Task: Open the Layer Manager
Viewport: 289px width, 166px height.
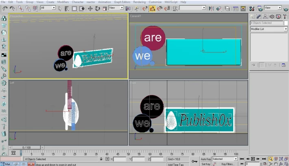Action: pyautogui.click(x=227, y=9)
